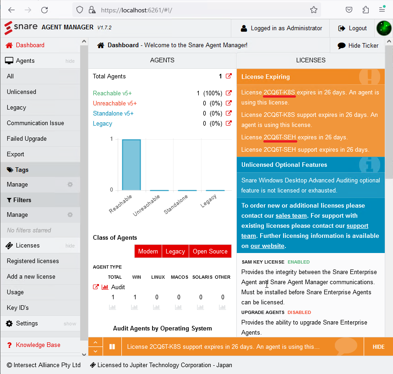Screen dimensions: 393x374
Task: Show the tracking protection shield info
Action: click(80, 10)
